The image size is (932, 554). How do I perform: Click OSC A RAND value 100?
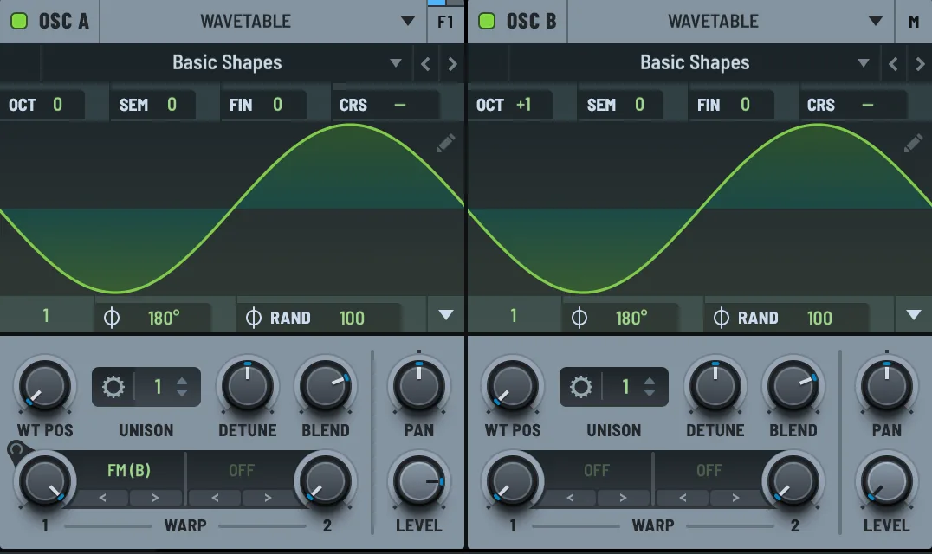tap(352, 319)
